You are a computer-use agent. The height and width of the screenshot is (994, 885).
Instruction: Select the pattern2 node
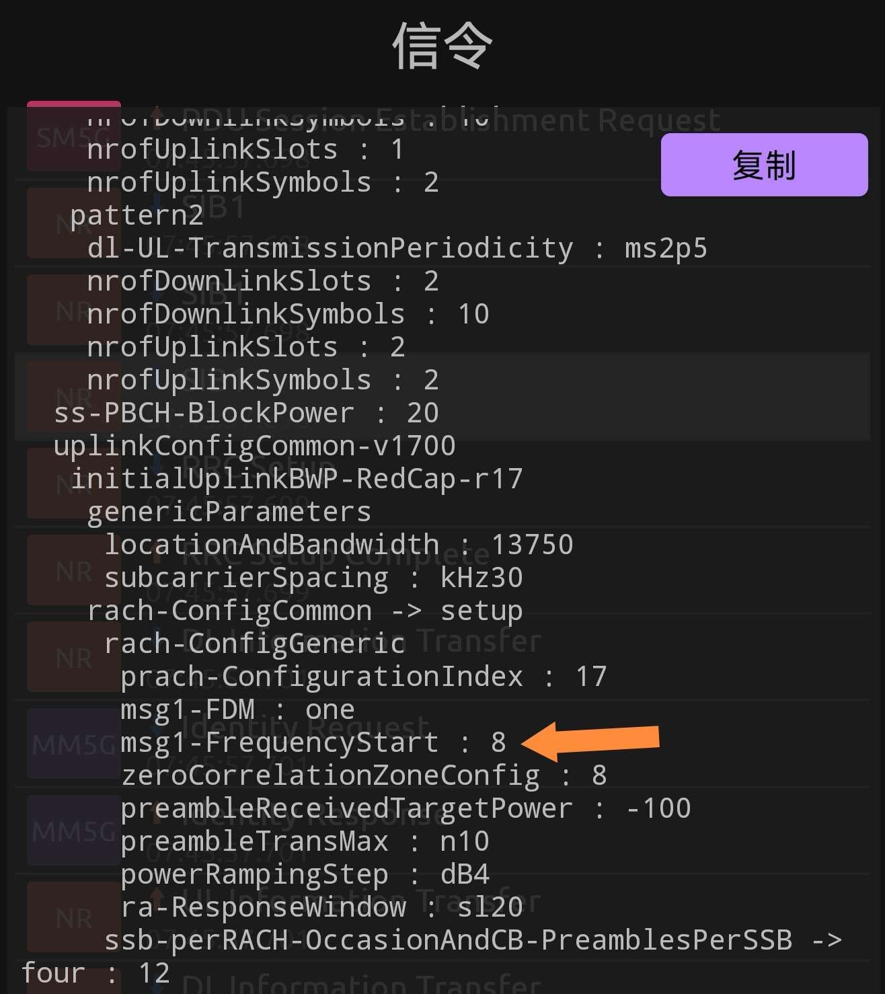tap(137, 215)
